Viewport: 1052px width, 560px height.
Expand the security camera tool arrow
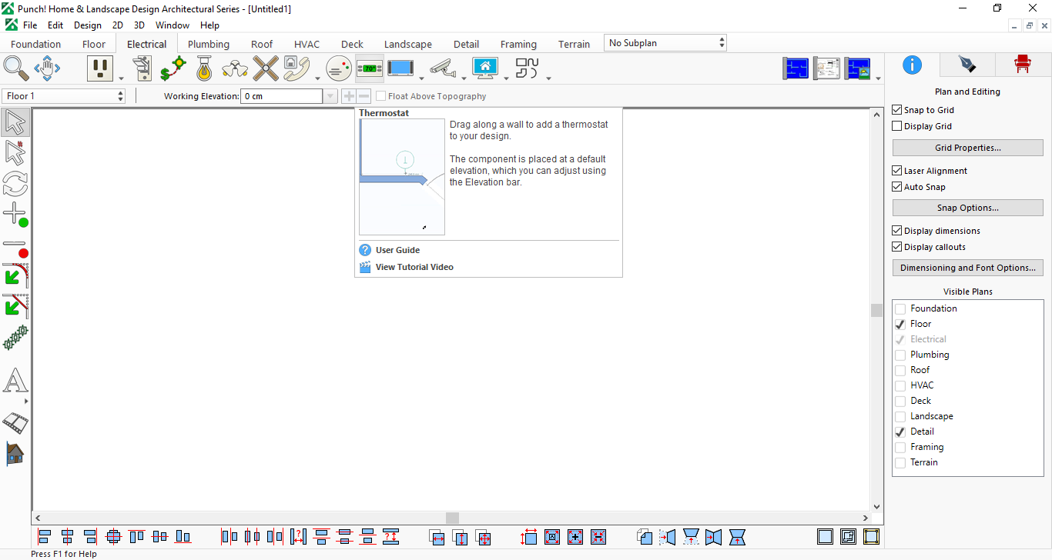click(463, 78)
